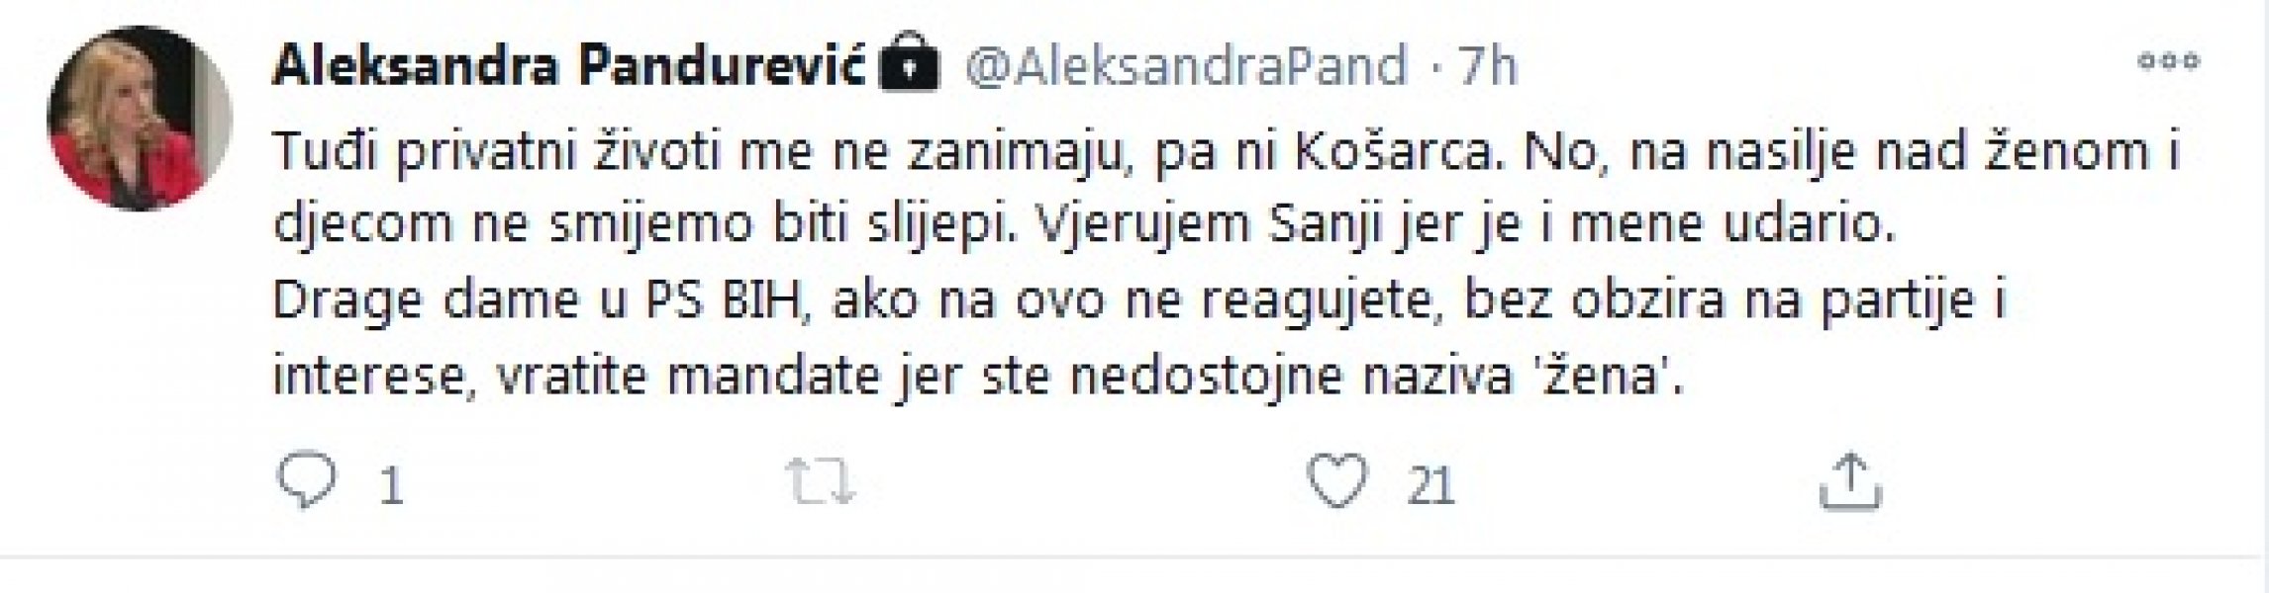Click the like count showing 21
This screenshot has width=2269, height=593.
pos(1430,486)
